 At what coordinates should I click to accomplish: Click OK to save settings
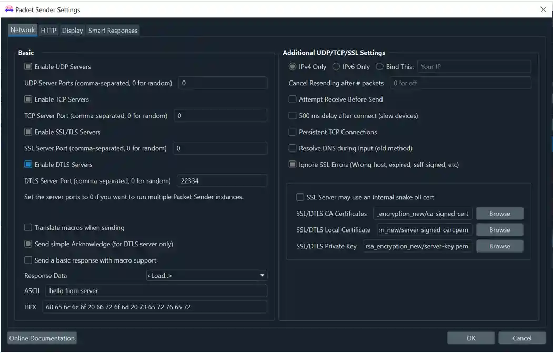[x=470, y=338]
